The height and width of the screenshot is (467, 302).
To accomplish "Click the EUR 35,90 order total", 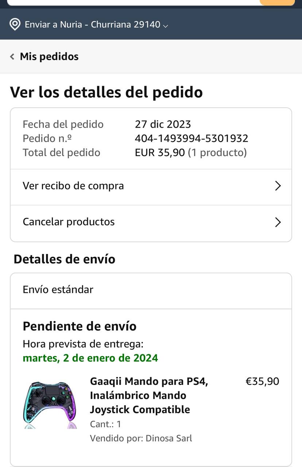I will click(x=160, y=153).
